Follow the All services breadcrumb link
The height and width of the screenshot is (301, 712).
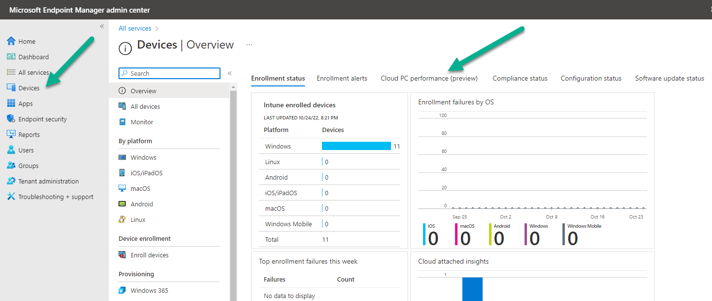[x=135, y=29]
